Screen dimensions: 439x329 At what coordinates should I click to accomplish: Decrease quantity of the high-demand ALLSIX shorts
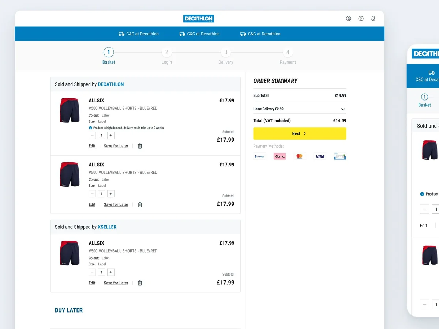92,135
